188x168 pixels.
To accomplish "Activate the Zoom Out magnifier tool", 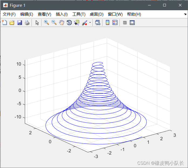I will pyautogui.click(x=54, y=23).
